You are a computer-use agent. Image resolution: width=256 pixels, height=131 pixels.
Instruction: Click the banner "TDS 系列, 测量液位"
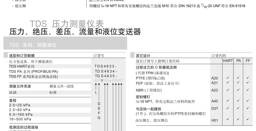65,43
